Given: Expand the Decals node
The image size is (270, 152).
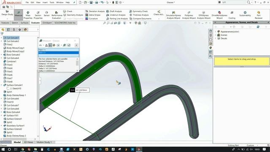Looking at the screenshot, I should click(x=216, y=38).
